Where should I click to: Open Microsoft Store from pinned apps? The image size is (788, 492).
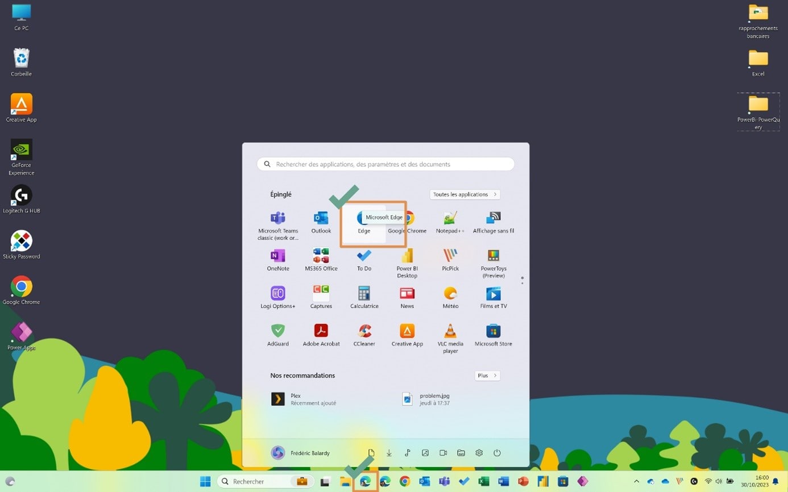(x=493, y=335)
